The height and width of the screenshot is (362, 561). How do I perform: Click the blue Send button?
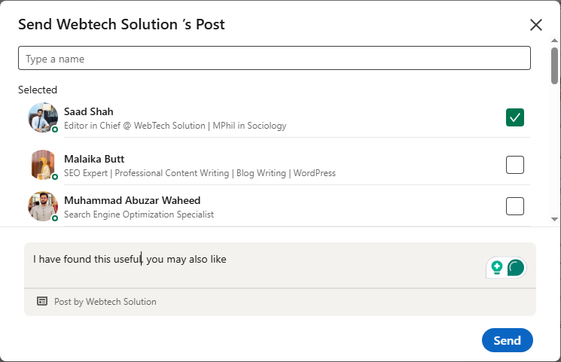(507, 340)
